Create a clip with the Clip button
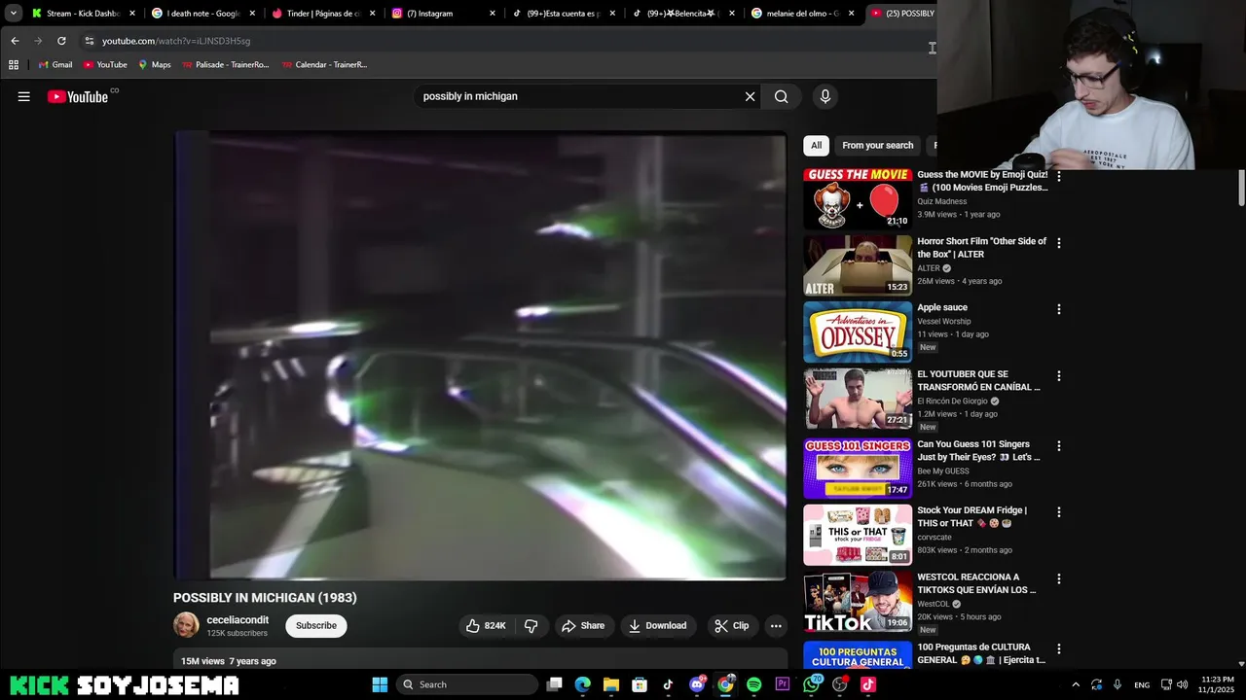Screen dimensions: 1246x700 [731, 625]
